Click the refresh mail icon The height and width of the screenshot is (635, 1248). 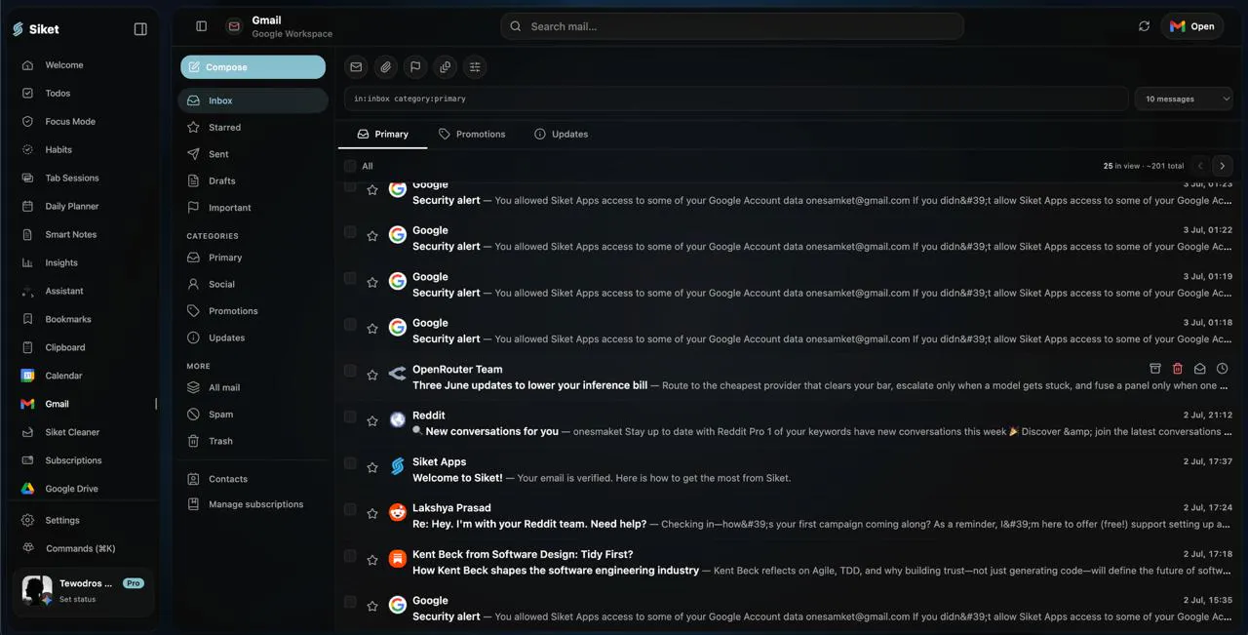coord(1144,26)
